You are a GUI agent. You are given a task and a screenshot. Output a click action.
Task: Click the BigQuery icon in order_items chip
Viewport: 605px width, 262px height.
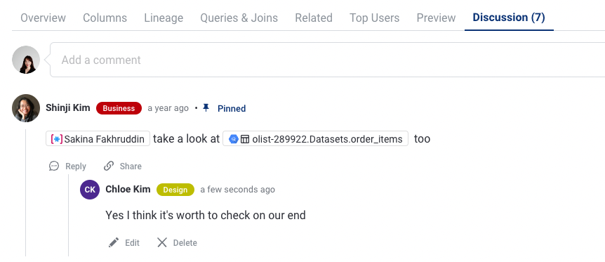coord(234,139)
